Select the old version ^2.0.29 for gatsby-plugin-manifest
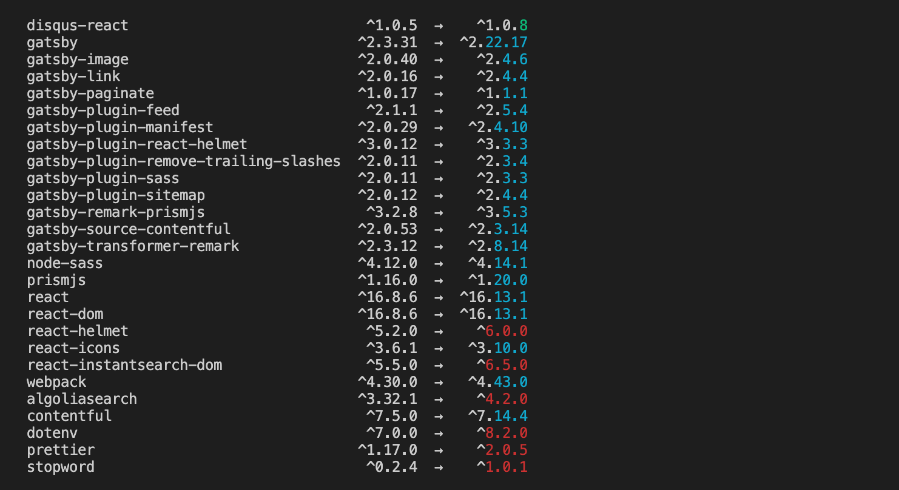 click(388, 127)
